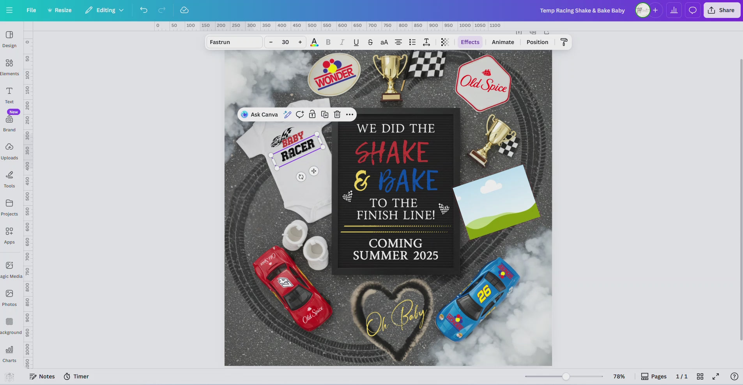Click the undo icon

point(144,10)
